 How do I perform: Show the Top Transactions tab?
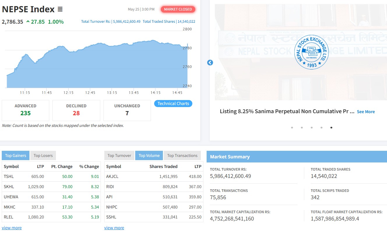(x=182, y=155)
